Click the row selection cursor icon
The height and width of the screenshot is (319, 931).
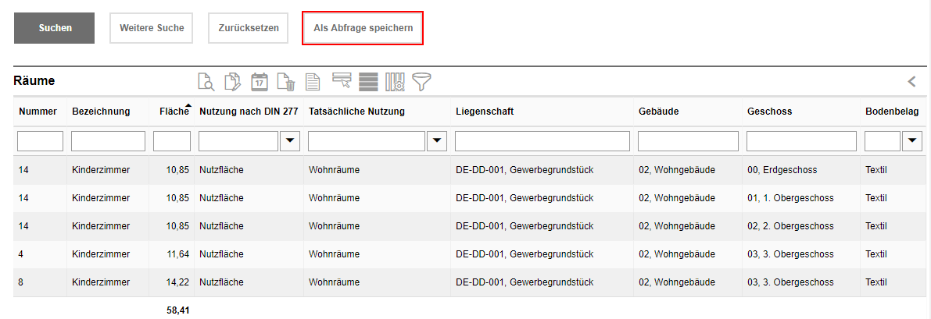point(342,81)
